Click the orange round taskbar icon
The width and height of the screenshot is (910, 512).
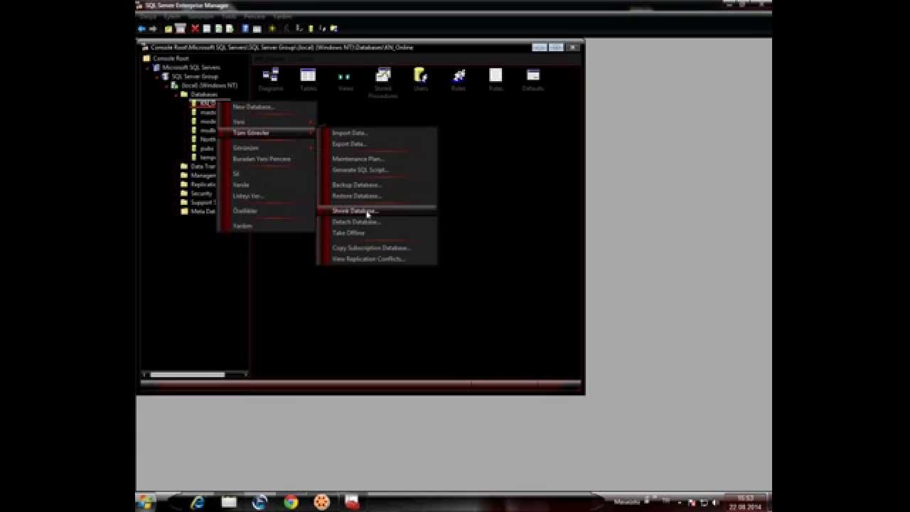coord(321,502)
